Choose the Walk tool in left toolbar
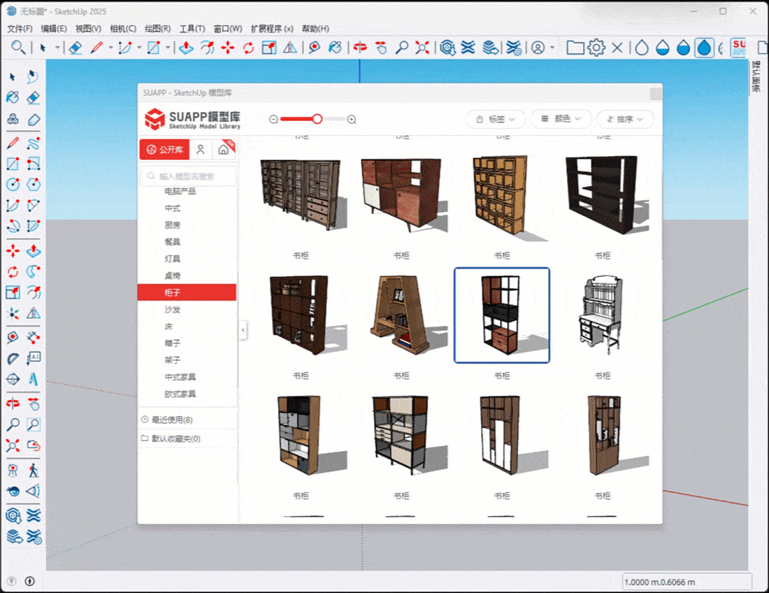 pyautogui.click(x=33, y=470)
